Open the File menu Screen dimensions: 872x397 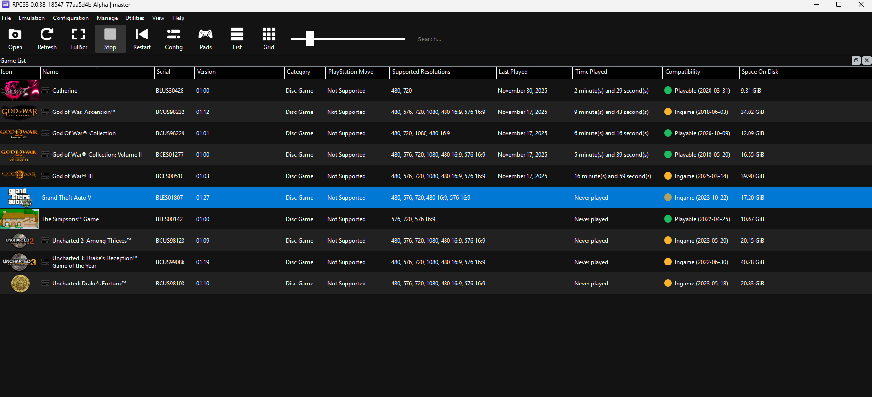pyautogui.click(x=6, y=18)
